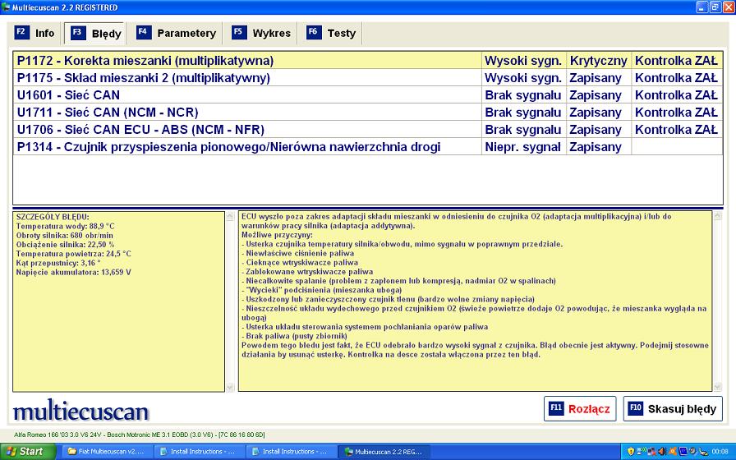Click Temperatura wody 88,9 °C detail
This screenshot has width=736, height=460.
coord(65,226)
